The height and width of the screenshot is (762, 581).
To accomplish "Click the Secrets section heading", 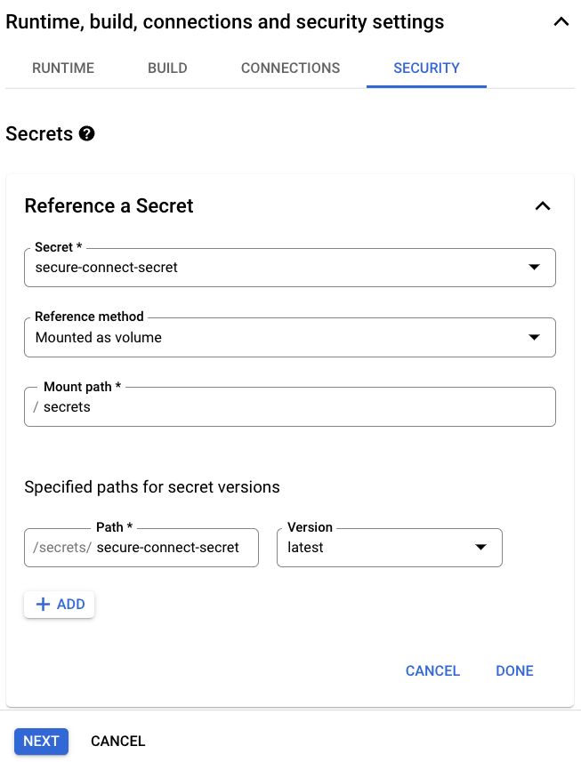I will tap(39, 134).
